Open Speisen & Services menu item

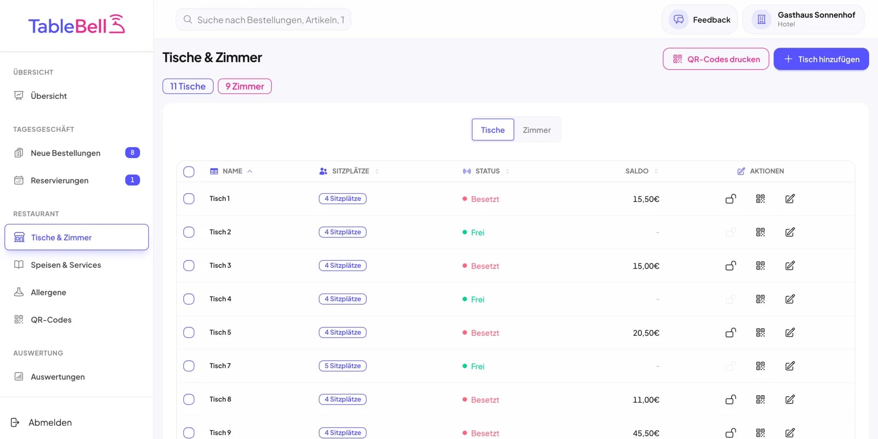point(77,265)
